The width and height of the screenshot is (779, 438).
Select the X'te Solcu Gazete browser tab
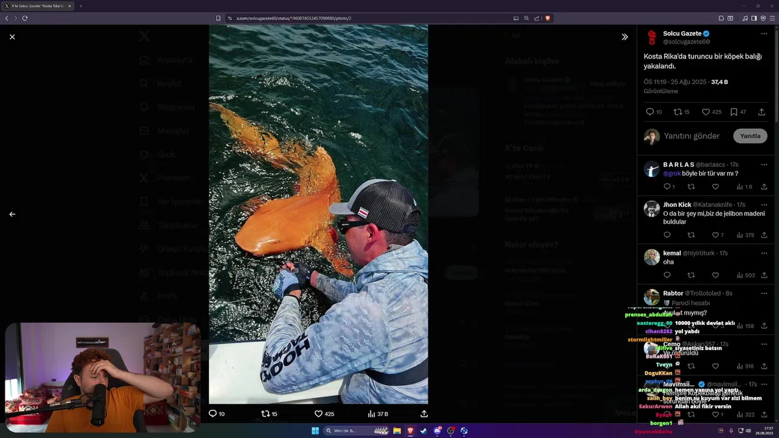(x=38, y=6)
